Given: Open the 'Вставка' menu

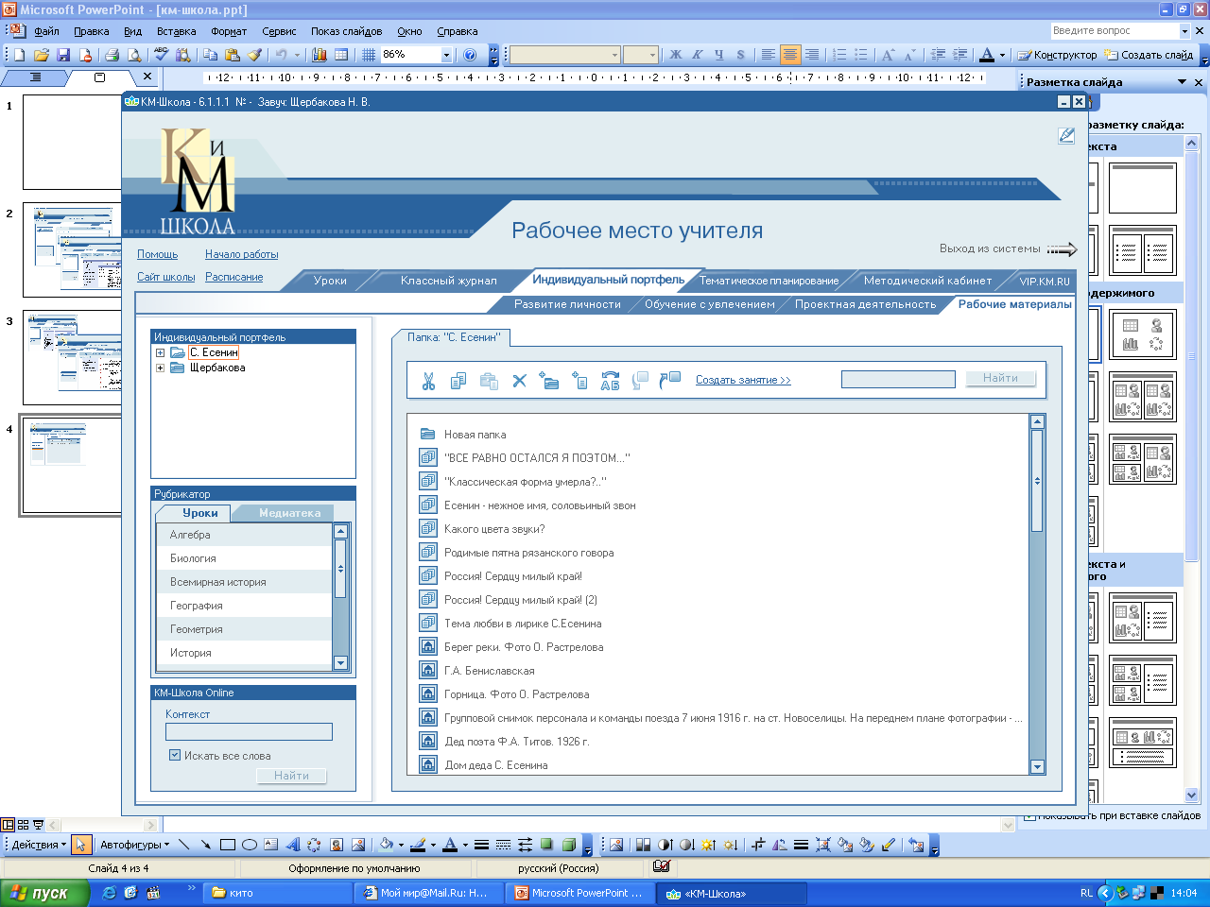Looking at the screenshot, I should tap(176, 31).
